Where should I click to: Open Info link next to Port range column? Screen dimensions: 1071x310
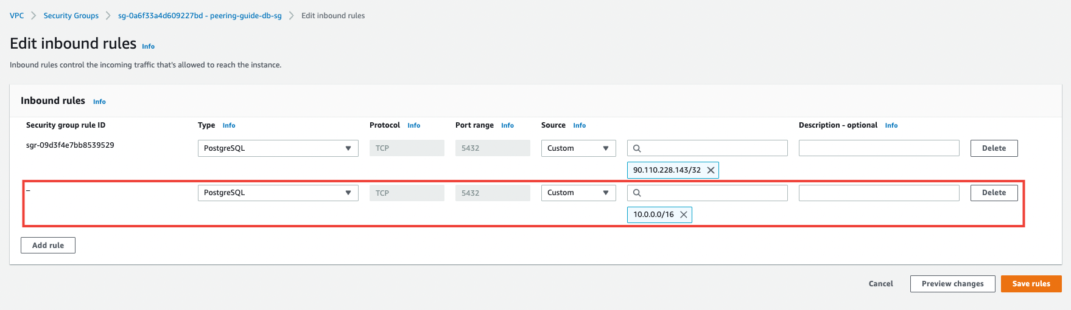click(x=508, y=125)
